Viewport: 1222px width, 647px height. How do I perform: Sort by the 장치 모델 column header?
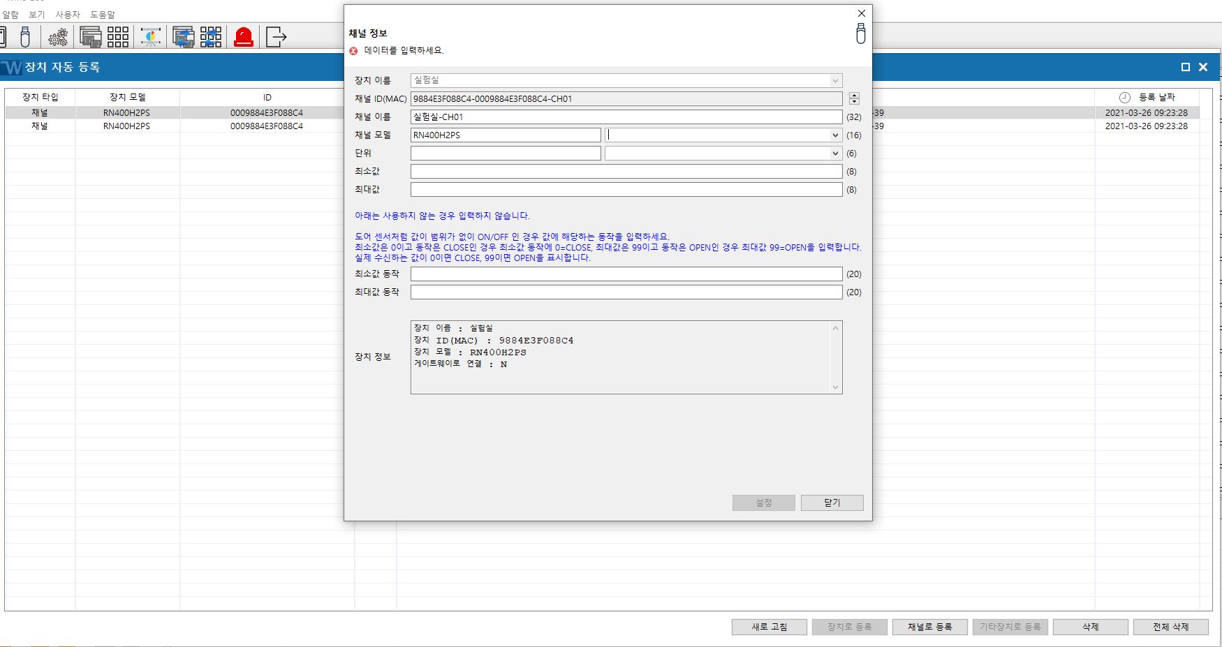click(x=128, y=97)
